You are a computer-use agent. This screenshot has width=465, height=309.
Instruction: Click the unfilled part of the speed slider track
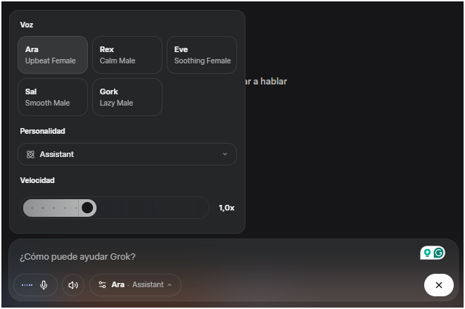(152, 208)
